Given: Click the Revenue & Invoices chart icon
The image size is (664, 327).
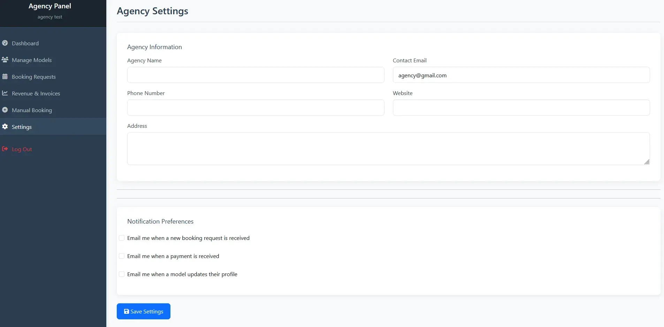Looking at the screenshot, I should 5,93.
